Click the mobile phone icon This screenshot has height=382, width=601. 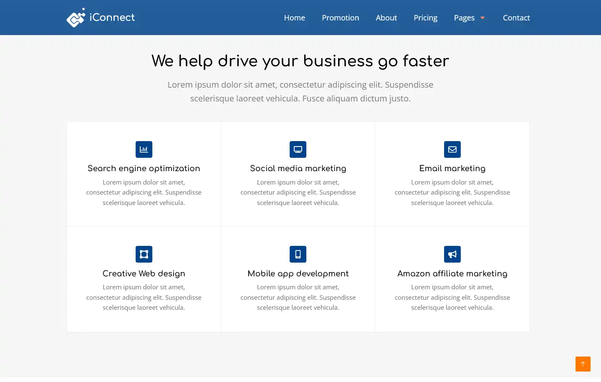298,254
